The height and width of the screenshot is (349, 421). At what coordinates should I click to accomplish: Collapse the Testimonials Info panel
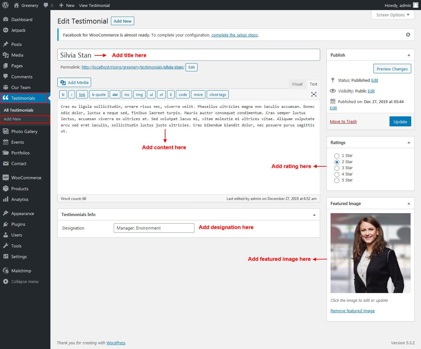click(x=314, y=215)
